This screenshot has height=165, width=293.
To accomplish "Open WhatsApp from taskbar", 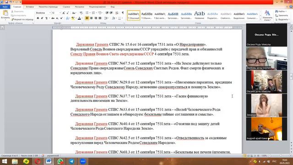I will [60, 161].
